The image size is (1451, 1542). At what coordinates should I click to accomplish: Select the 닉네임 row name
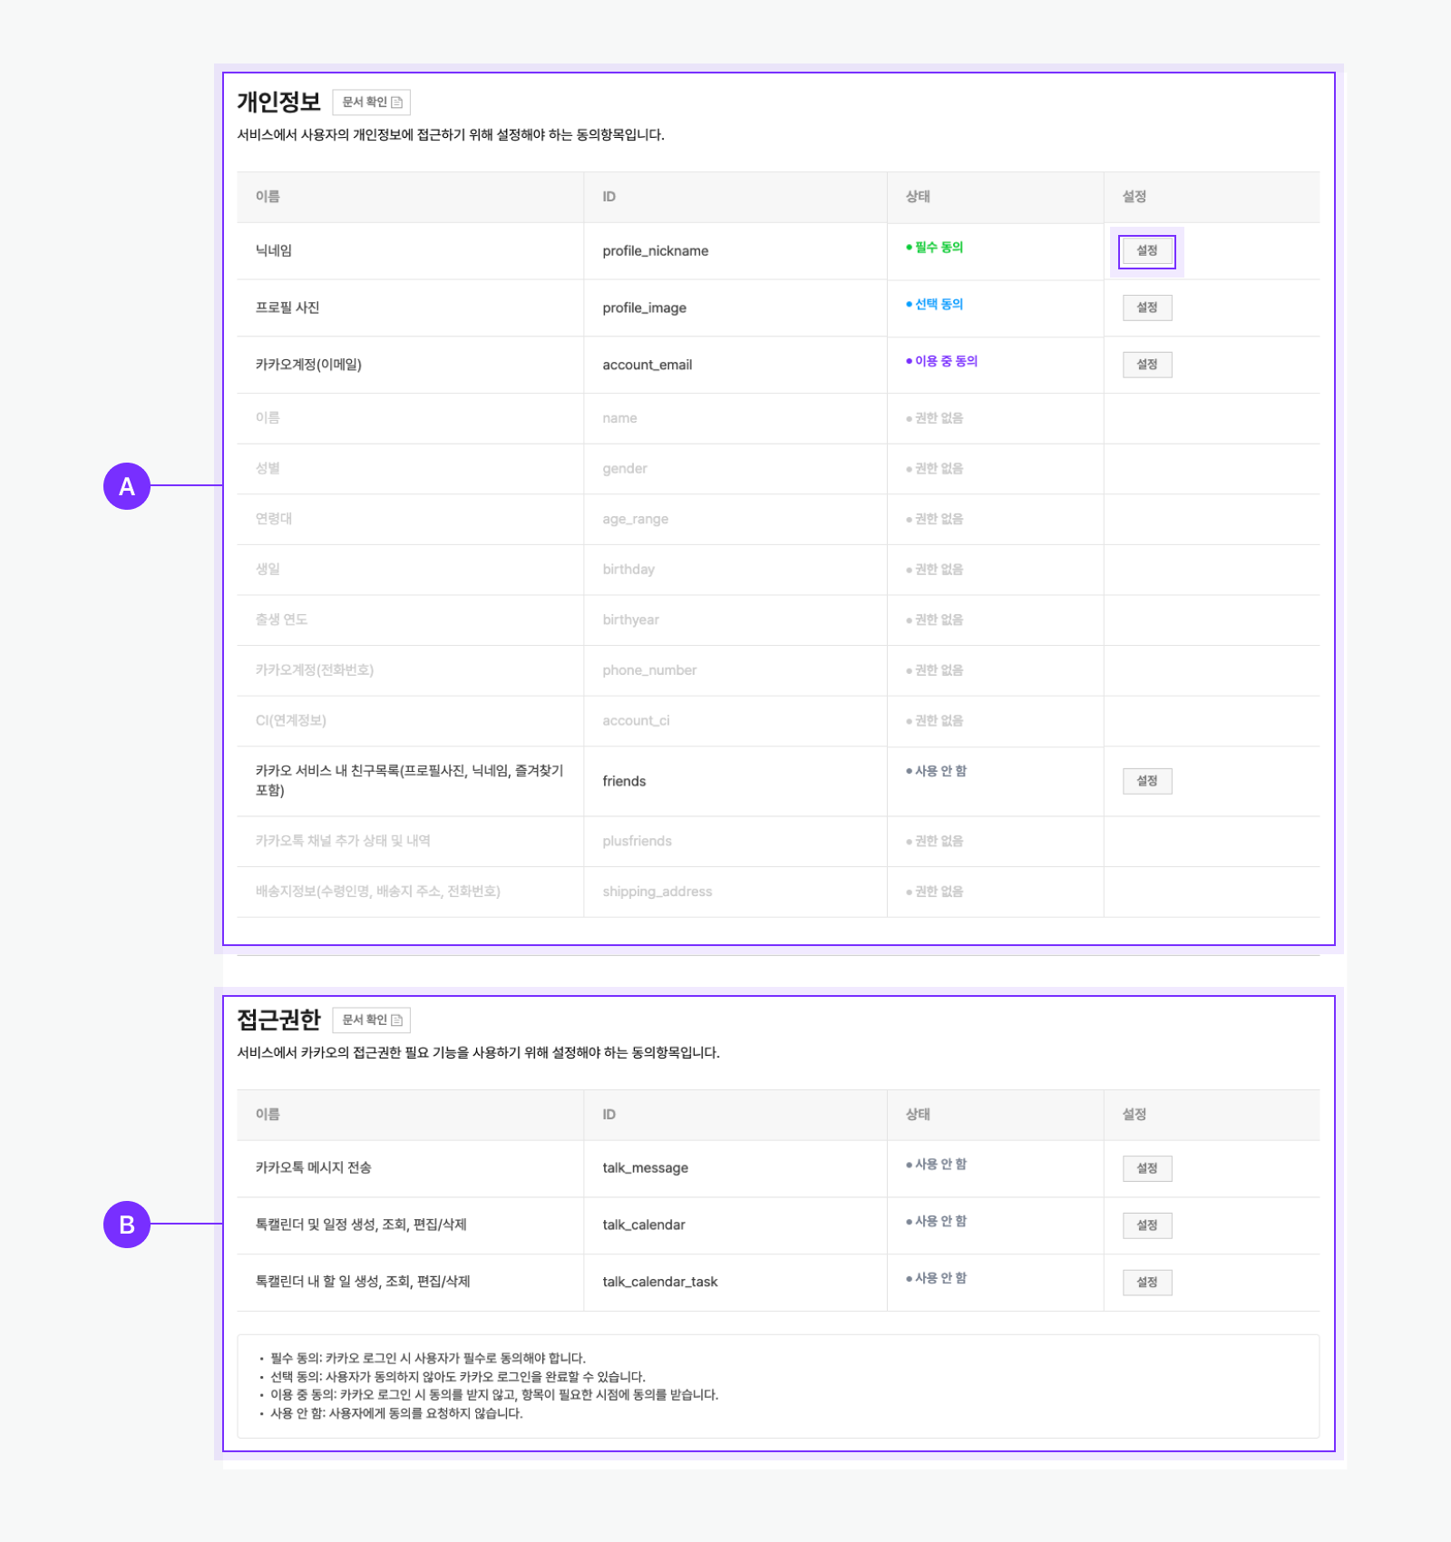coord(274,250)
